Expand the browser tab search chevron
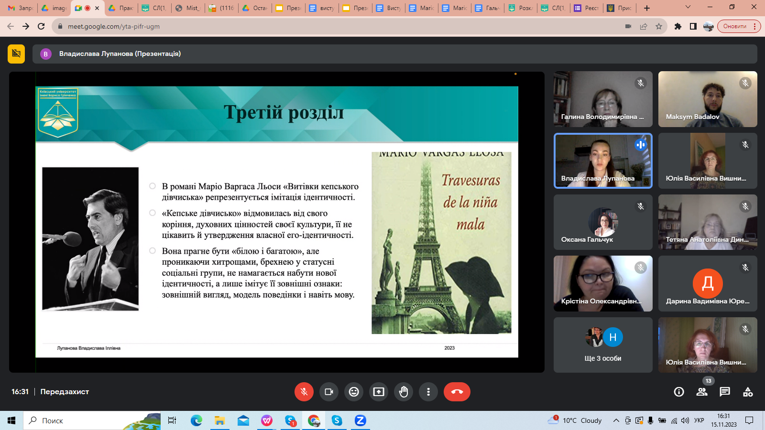Image resolution: width=765 pixels, height=430 pixels. [x=688, y=7]
